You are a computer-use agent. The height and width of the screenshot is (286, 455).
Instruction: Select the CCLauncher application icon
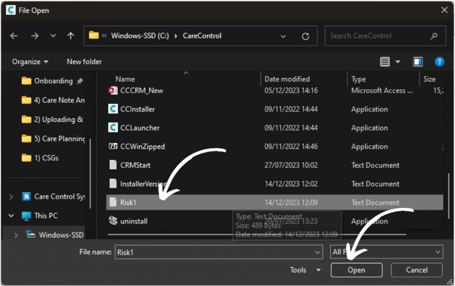[113, 128]
